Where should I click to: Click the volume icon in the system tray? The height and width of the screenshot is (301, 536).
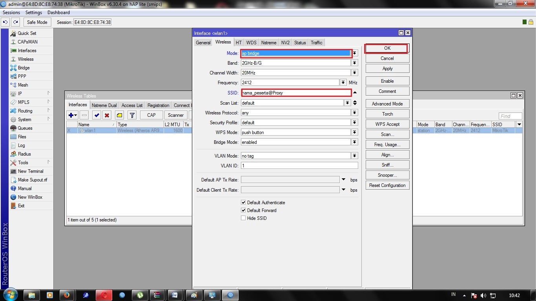pos(483,296)
